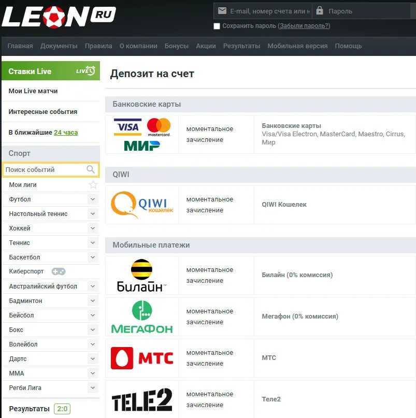Open the О компании menu item
Viewport: 416px width, 418px height.
pos(138,46)
